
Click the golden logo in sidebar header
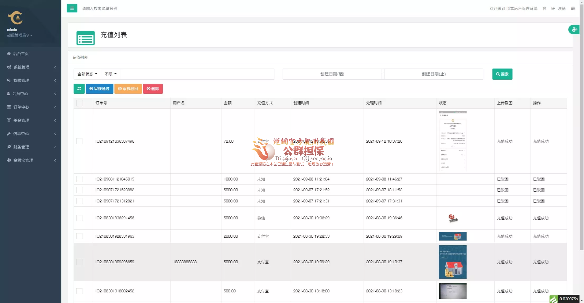coord(15,18)
